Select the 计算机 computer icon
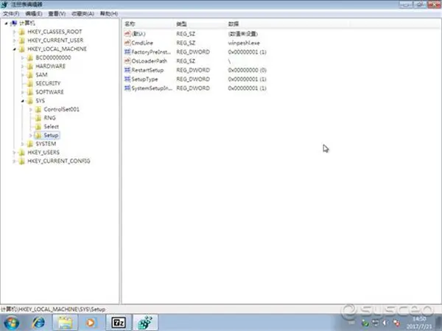This screenshot has width=442, height=331. [x=13, y=23]
